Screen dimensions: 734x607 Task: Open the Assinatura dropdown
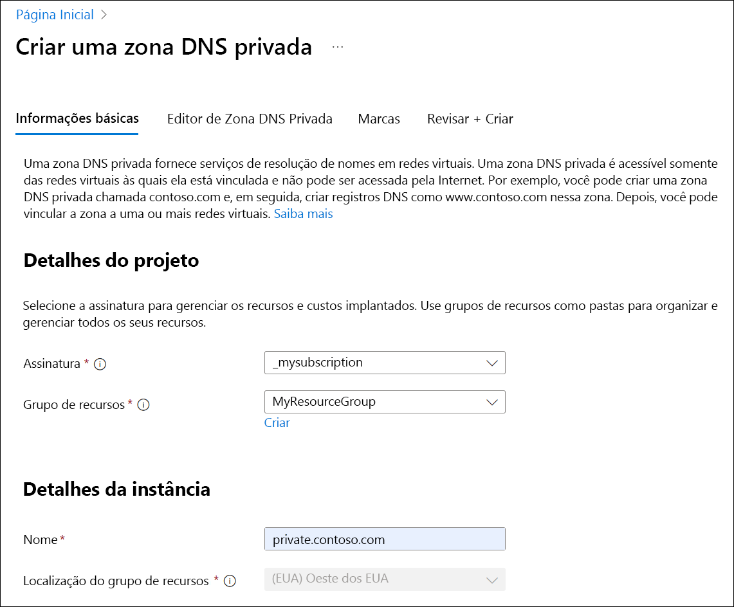pos(493,362)
